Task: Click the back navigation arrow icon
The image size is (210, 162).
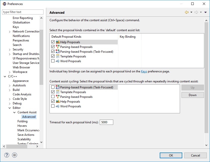Action: [x=186, y=12]
